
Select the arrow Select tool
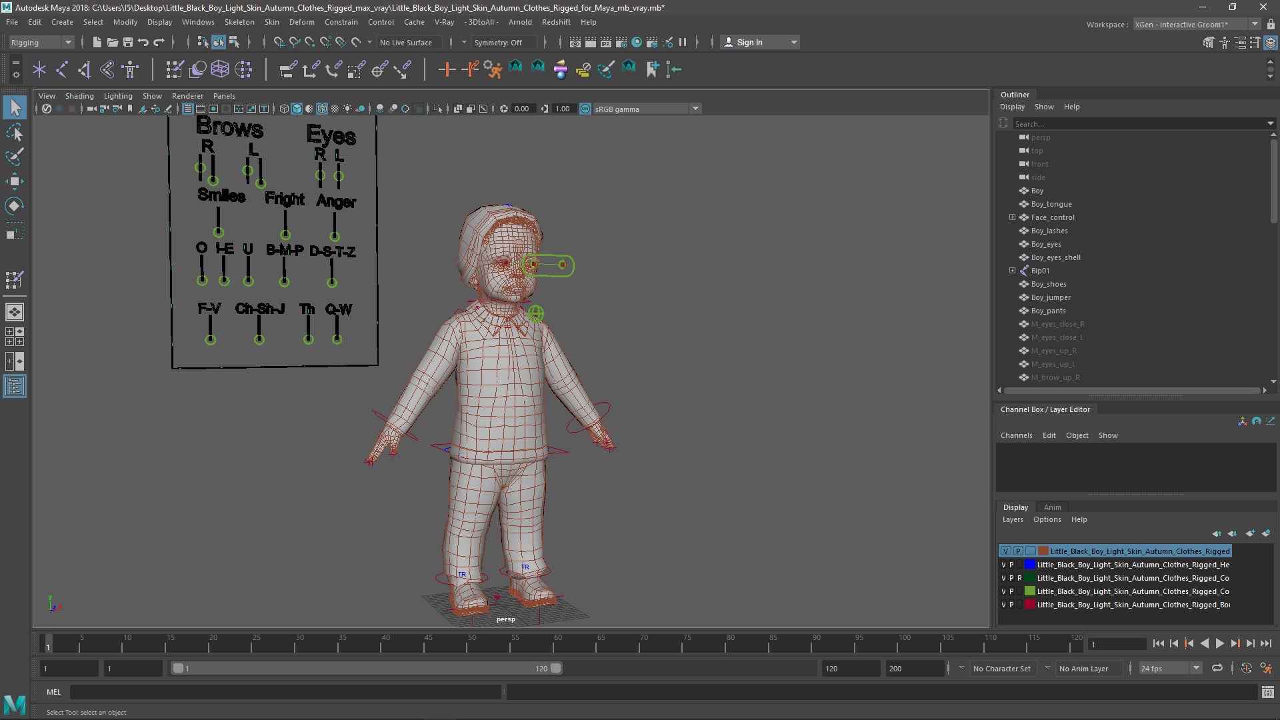(15, 107)
